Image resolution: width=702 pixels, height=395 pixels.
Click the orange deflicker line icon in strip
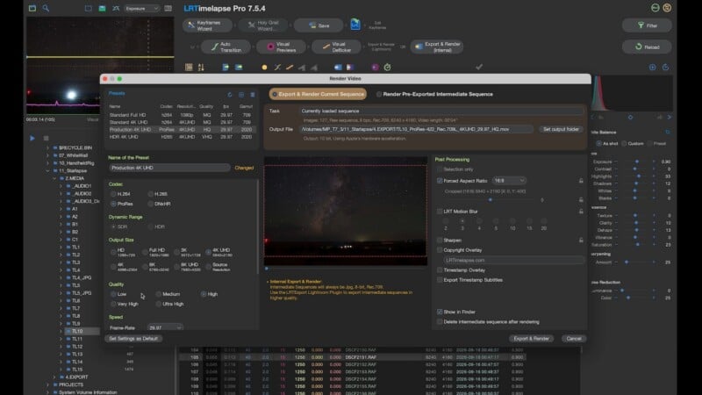290,68
